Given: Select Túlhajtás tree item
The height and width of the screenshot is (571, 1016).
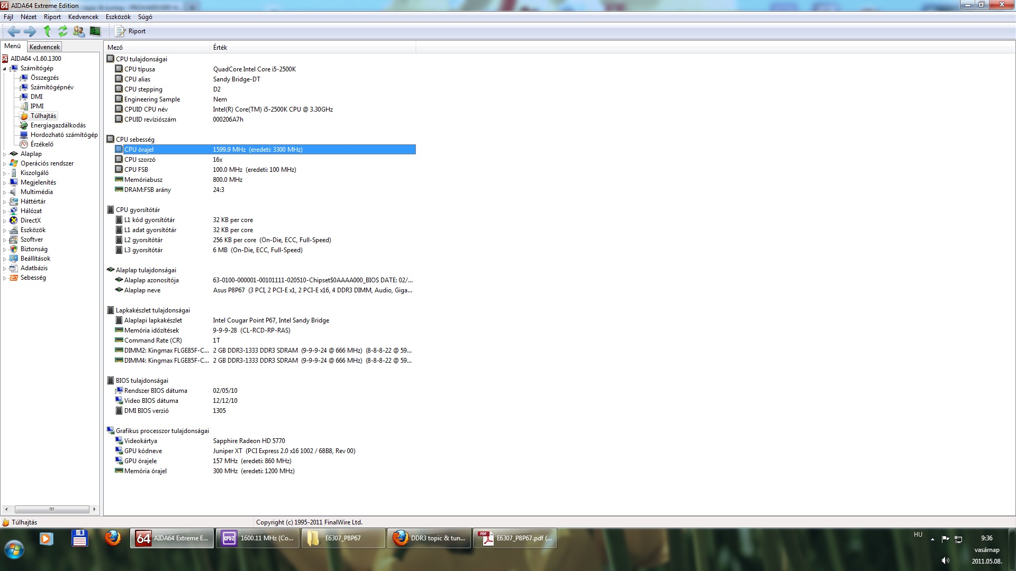Looking at the screenshot, I should [43, 116].
